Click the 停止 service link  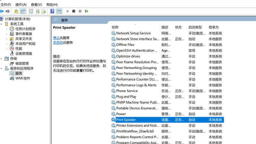click(x=56, y=38)
